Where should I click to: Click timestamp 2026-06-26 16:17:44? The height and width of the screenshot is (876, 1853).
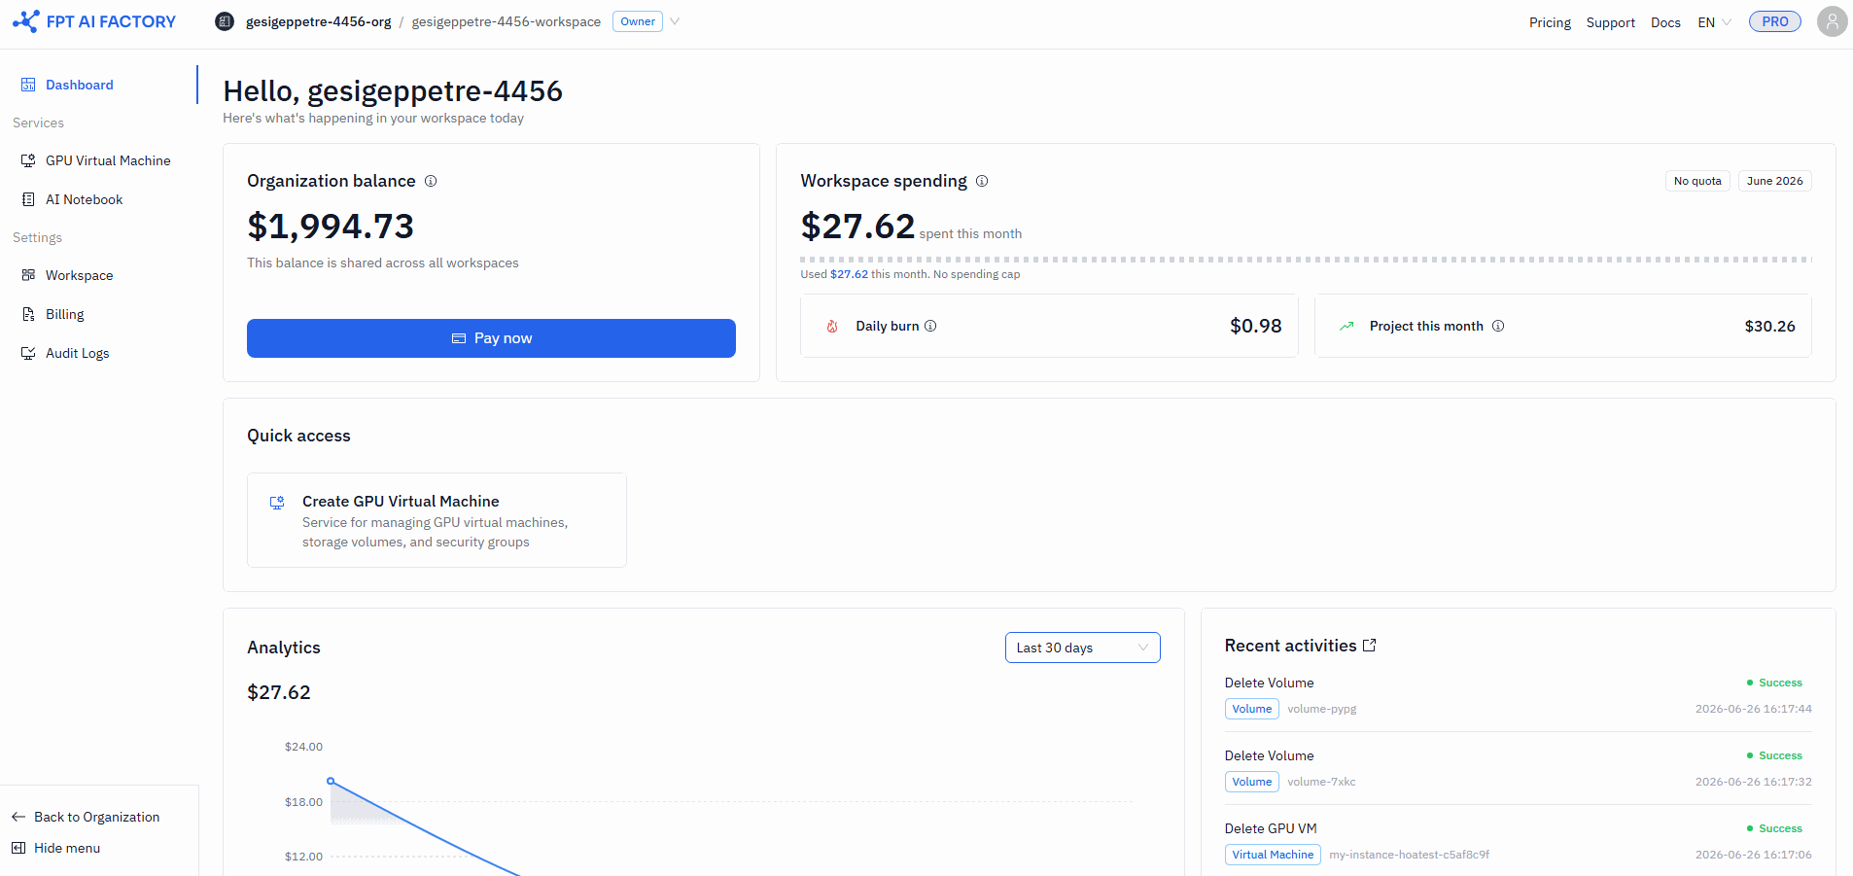pyautogui.click(x=1753, y=709)
